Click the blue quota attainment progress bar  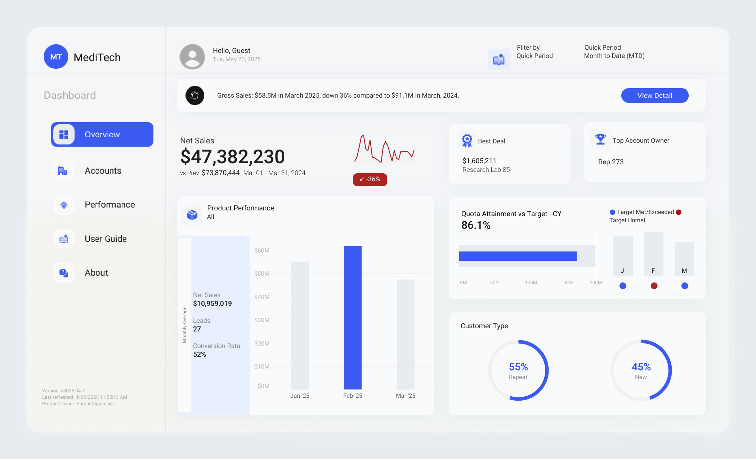(x=518, y=256)
